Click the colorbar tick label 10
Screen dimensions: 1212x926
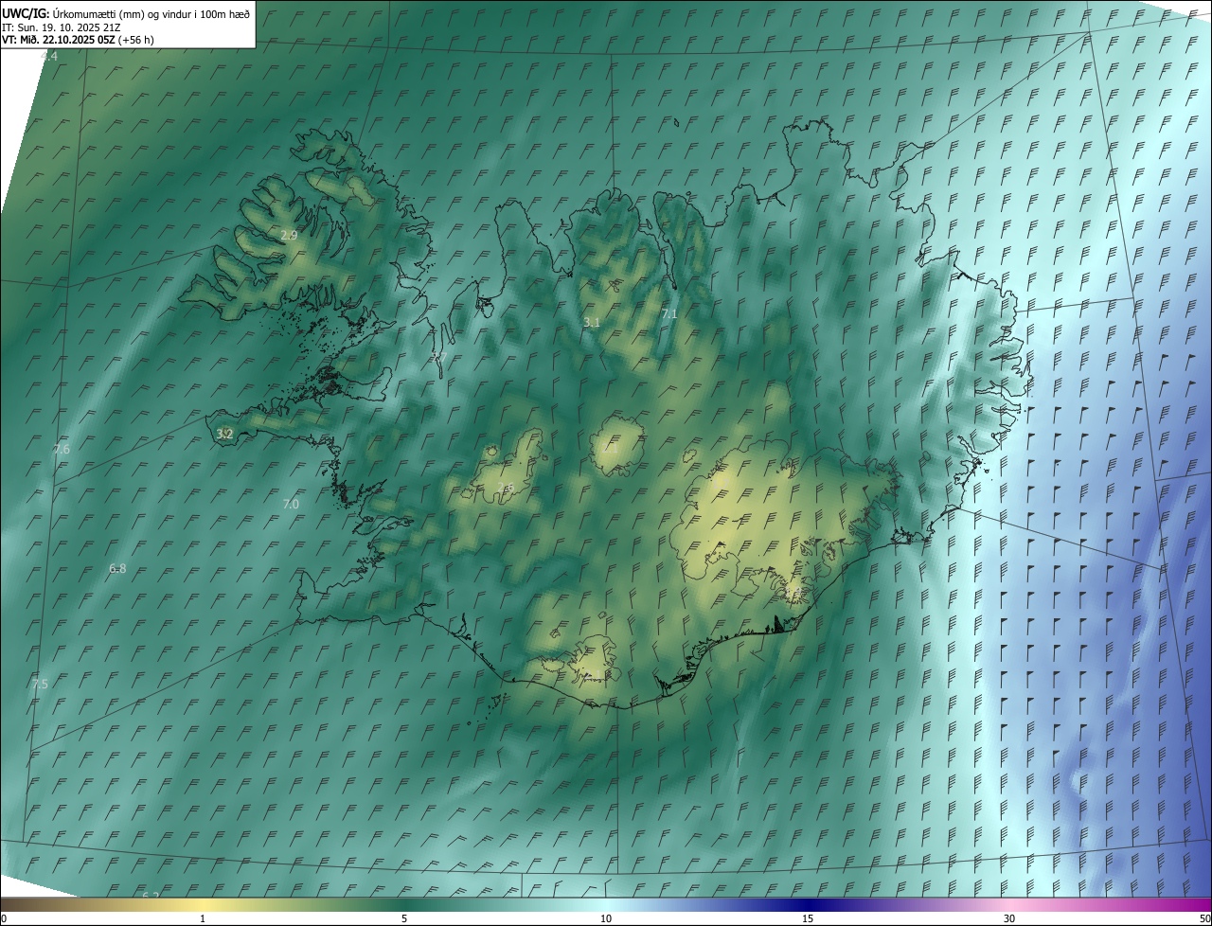[606, 918]
